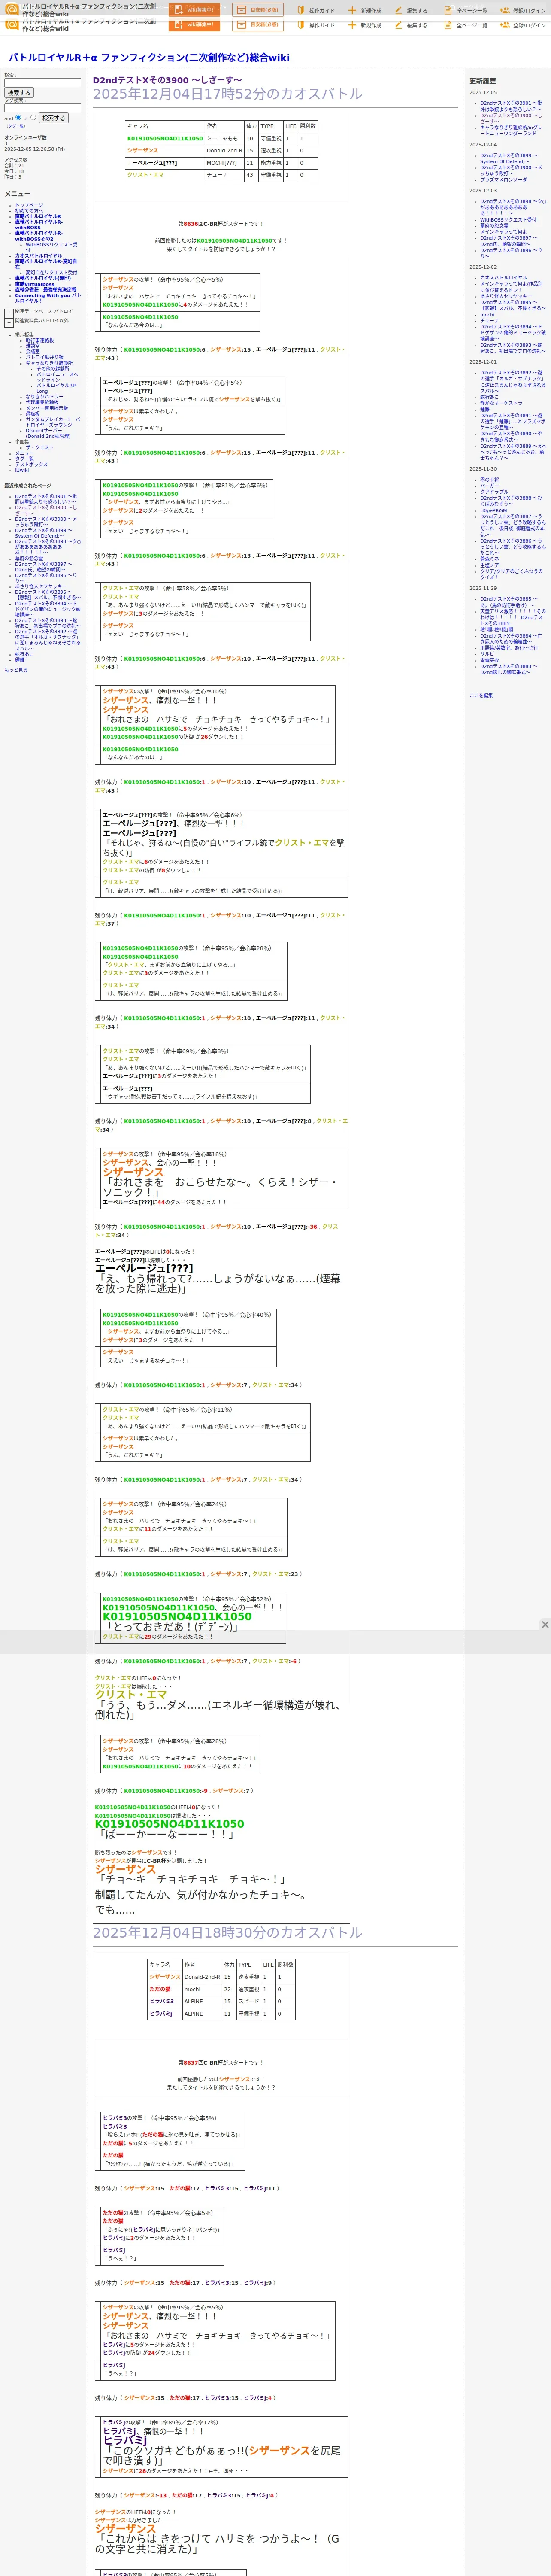The image size is (551, 2576).
Task: Close the overlay banner with the X button
Action: coord(545,1624)
